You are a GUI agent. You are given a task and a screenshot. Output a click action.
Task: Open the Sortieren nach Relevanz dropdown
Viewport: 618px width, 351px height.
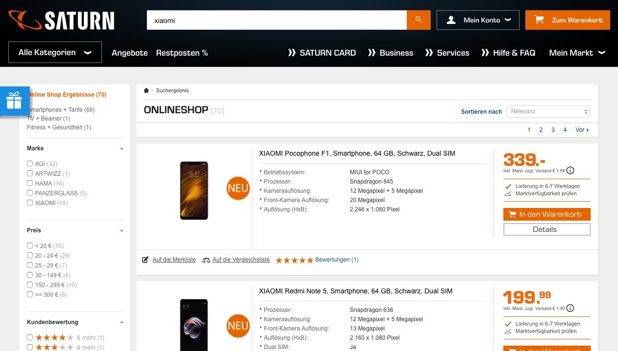coord(548,112)
